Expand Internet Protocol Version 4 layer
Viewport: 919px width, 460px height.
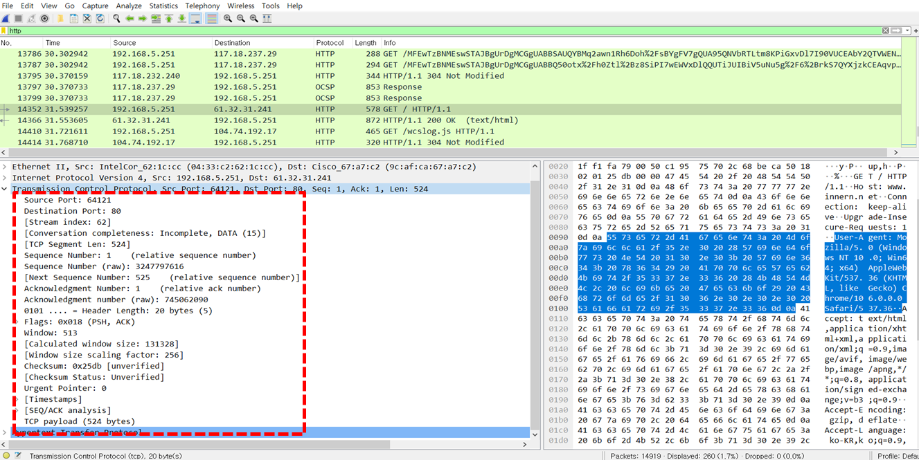[5, 178]
